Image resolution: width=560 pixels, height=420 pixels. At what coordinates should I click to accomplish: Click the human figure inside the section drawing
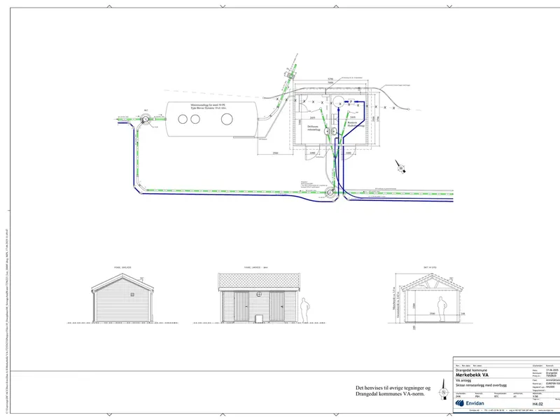442,309
